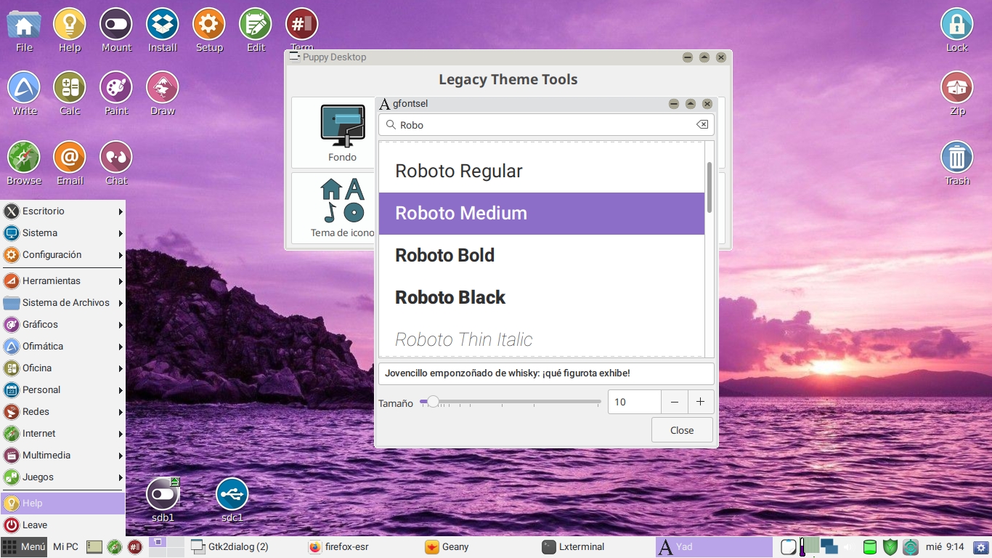
Task: Expand the Gráficos submenu
Action: (62, 325)
